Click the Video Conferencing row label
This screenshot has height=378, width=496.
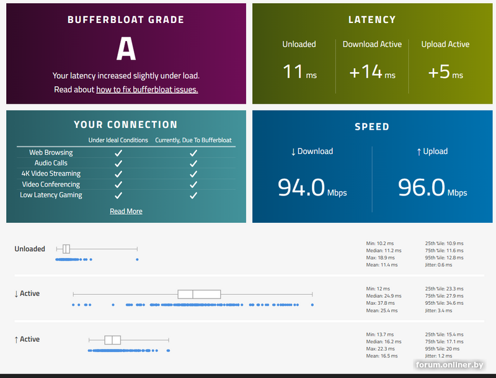pos(51,184)
